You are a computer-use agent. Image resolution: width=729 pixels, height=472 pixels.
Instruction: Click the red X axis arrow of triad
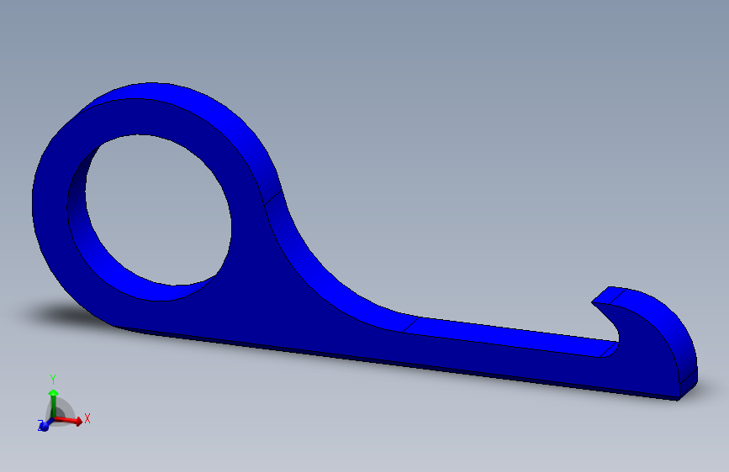[69, 421]
